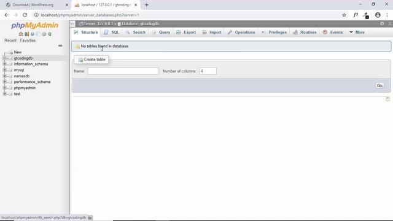Close the Download WordPress.org tab
393x221 pixels.
click(67, 5)
